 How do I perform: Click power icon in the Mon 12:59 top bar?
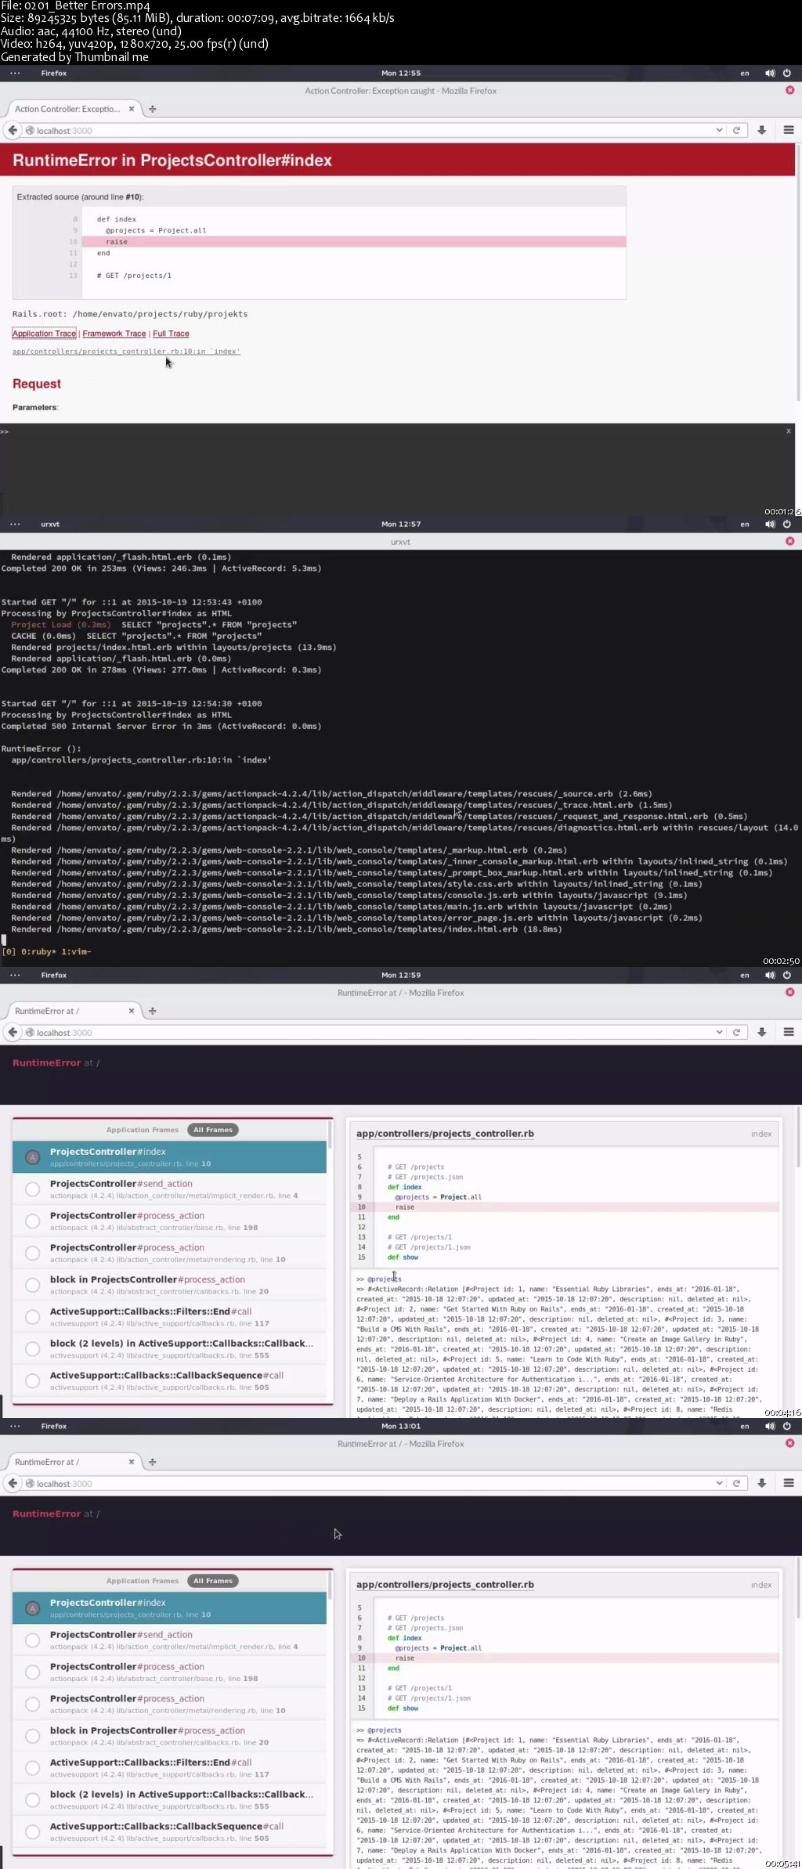tap(787, 975)
